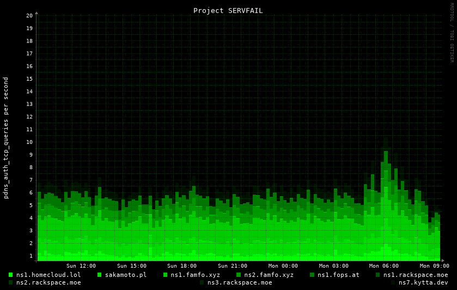457x290 pixels.
Task: Click the sakamoto.pl legend color swatch
Action: (x=99, y=275)
